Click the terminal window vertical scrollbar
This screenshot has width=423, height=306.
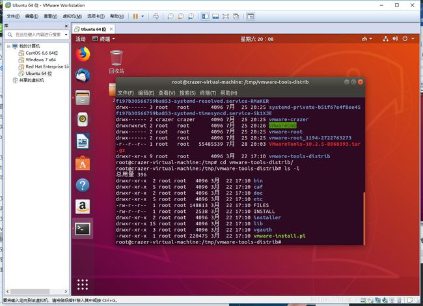pyautogui.click(x=364, y=218)
